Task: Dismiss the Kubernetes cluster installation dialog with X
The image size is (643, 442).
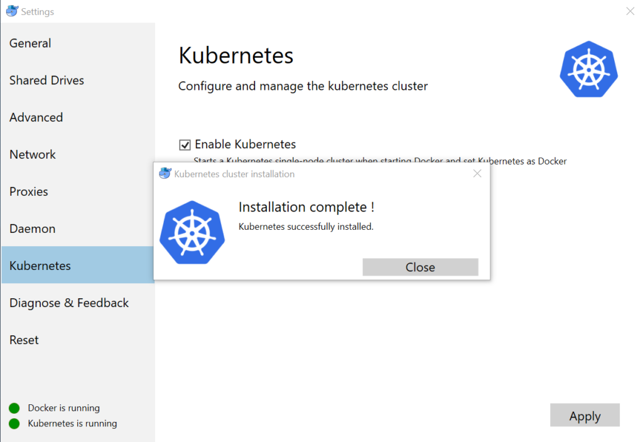Action: (477, 174)
